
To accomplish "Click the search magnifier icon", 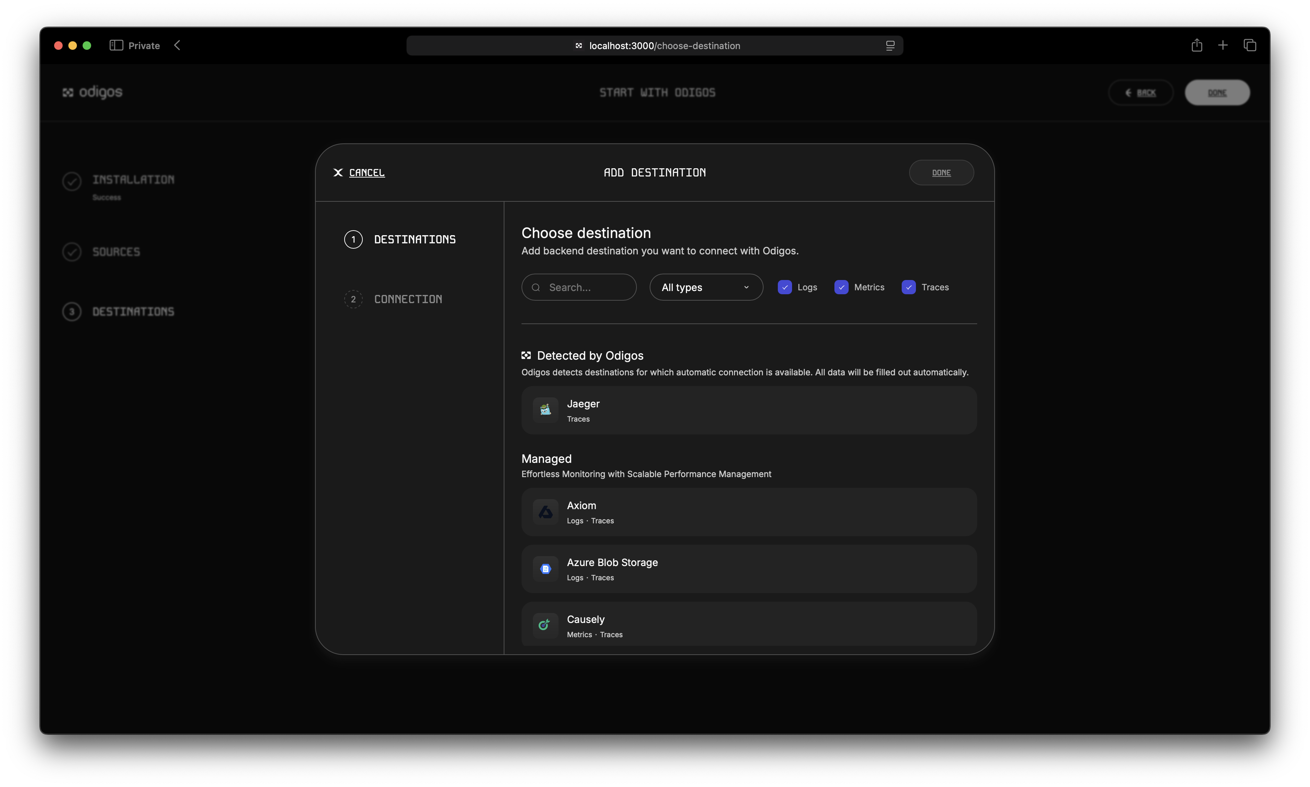I will 536,287.
